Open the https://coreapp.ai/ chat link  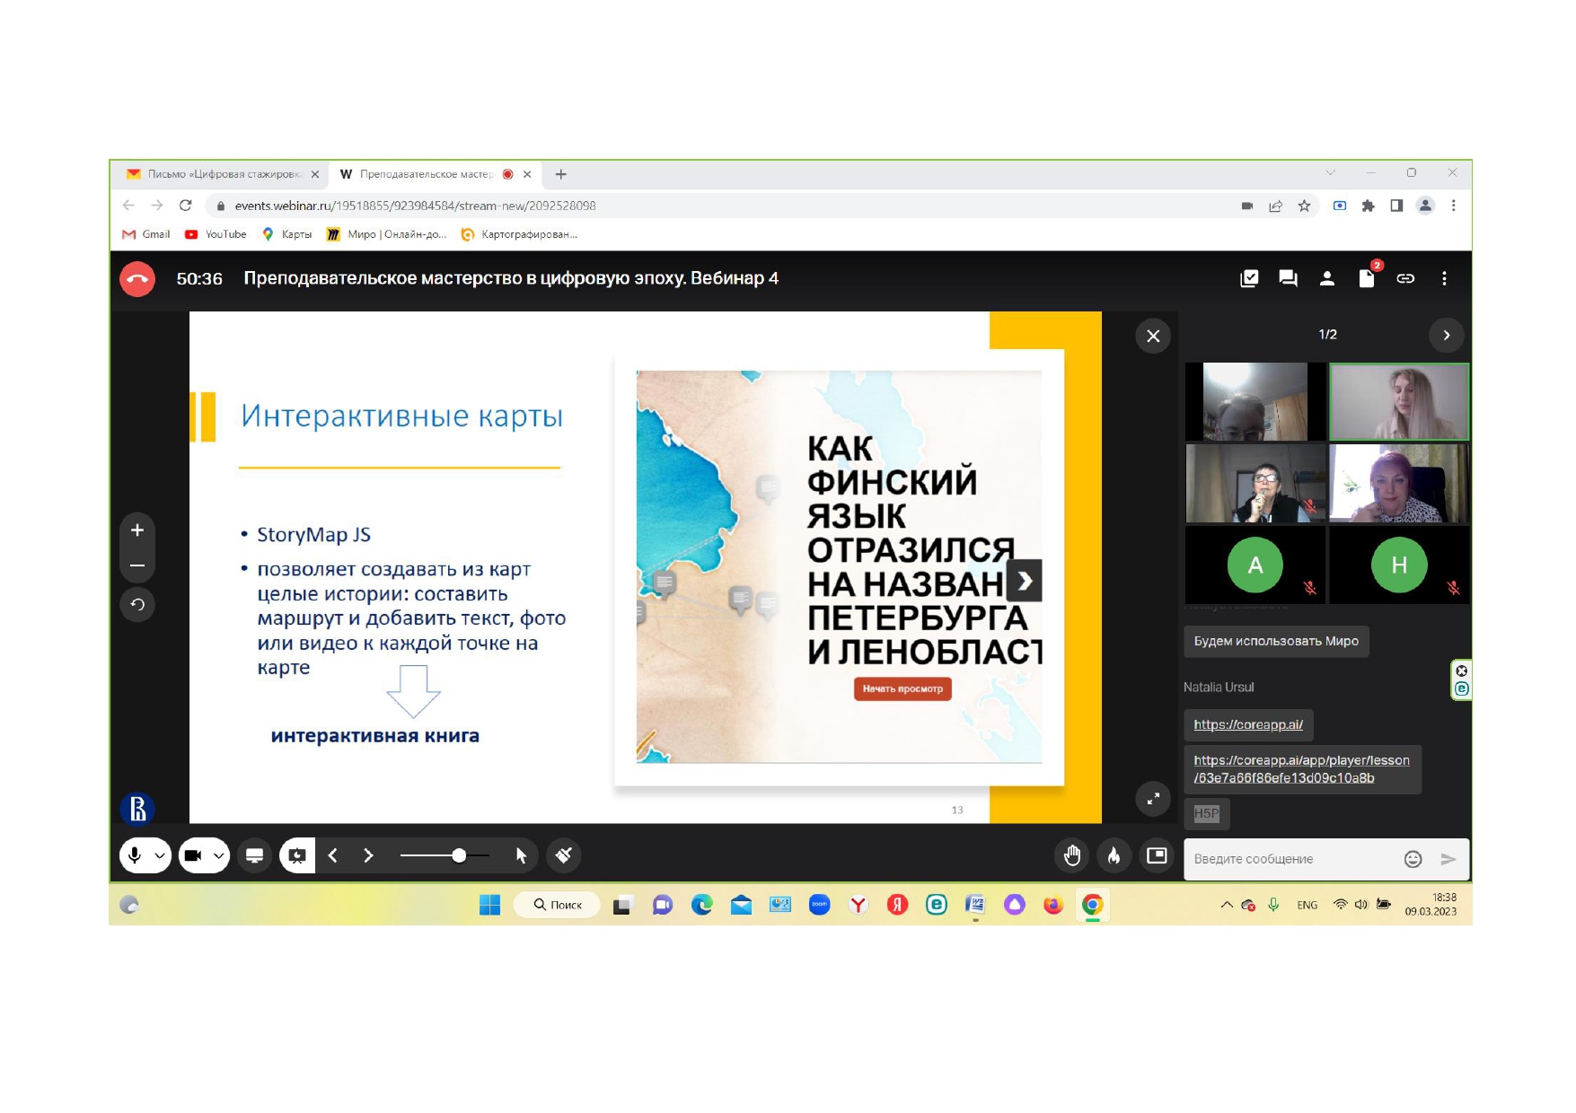click(x=1247, y=724)
